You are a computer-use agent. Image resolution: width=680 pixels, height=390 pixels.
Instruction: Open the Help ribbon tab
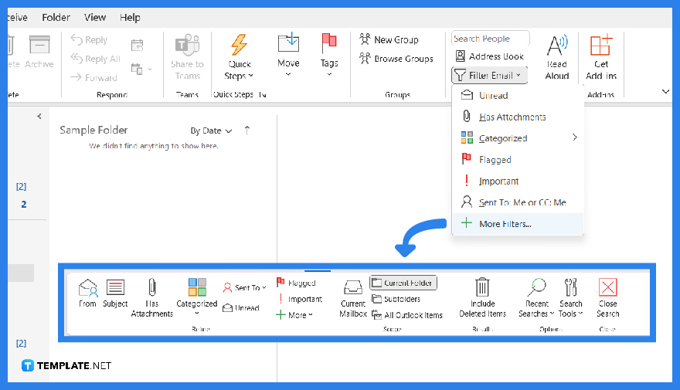point(130,17)
